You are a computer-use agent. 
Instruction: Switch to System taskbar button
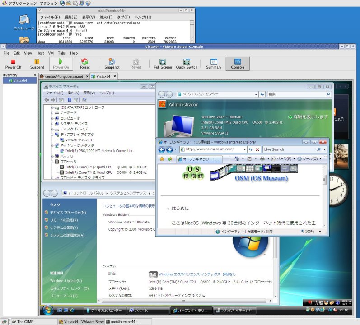coord(148,310)
